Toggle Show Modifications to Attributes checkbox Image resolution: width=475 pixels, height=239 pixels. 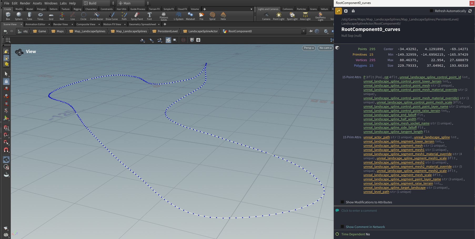pos(342,202)
